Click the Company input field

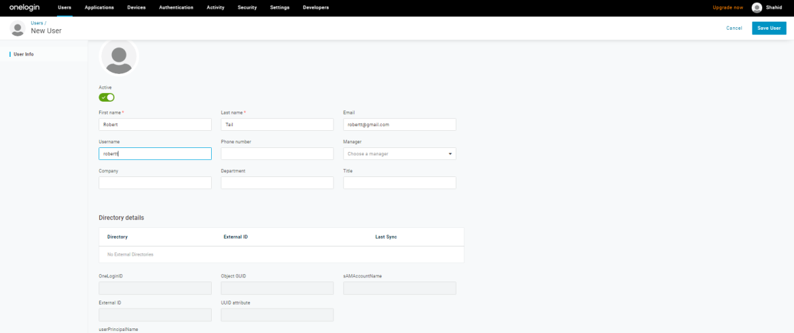tap(155, 183)
